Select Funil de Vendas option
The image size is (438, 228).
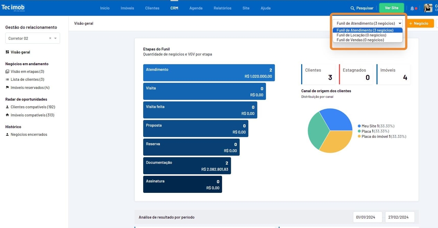coord(360,40)
